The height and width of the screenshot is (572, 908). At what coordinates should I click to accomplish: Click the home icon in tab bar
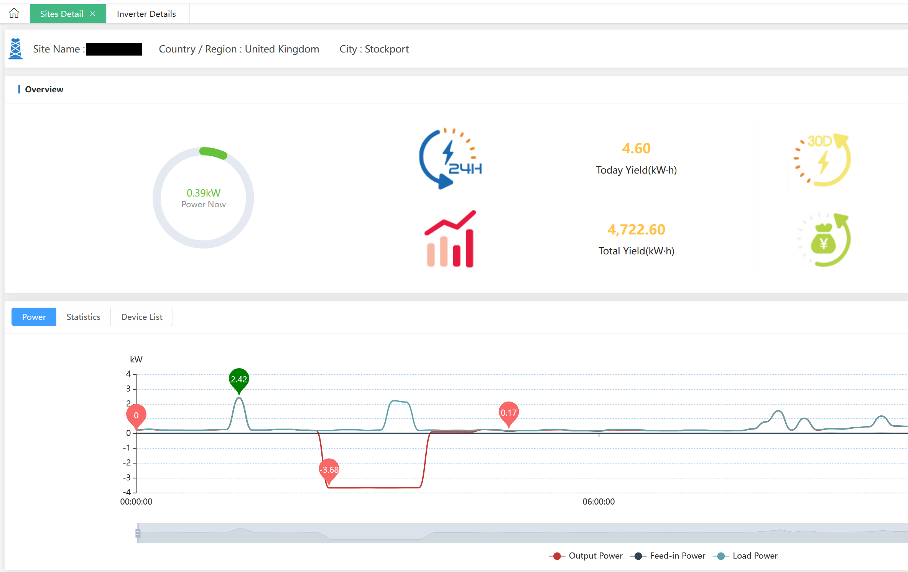point(14,13)
